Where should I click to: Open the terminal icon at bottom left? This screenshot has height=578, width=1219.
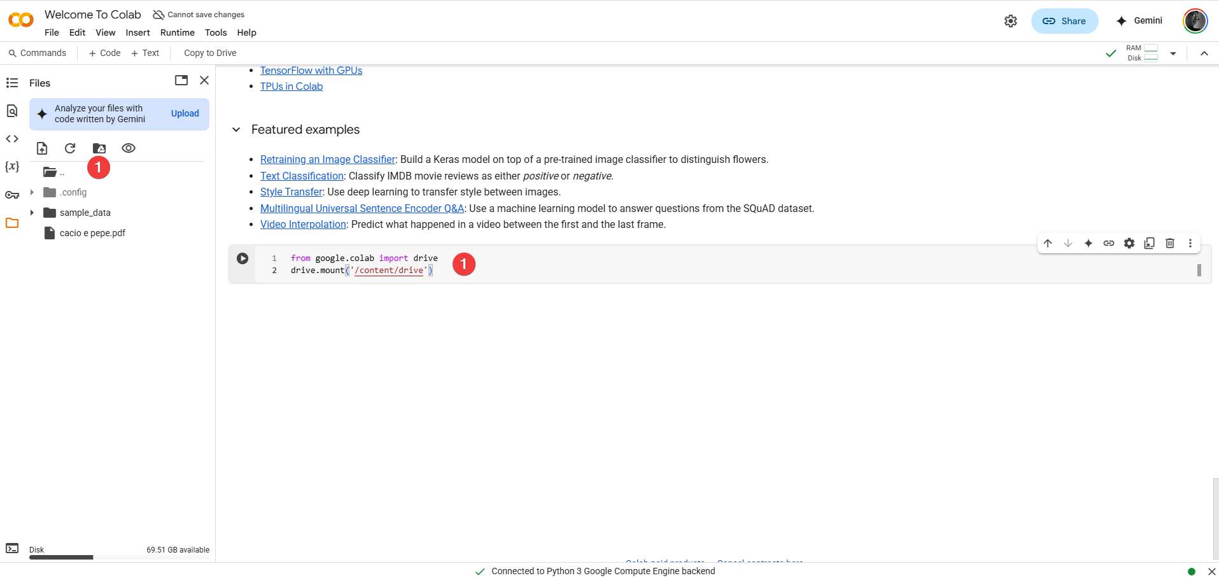[12, 548]
